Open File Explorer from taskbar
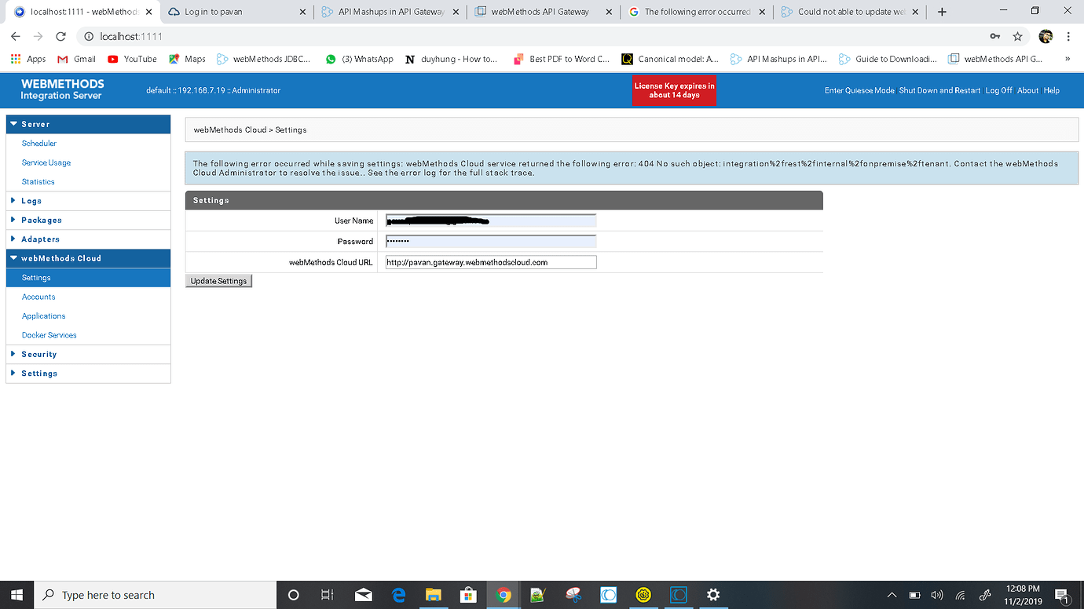Screen dimensions: 1084x609 pos(434,595)
